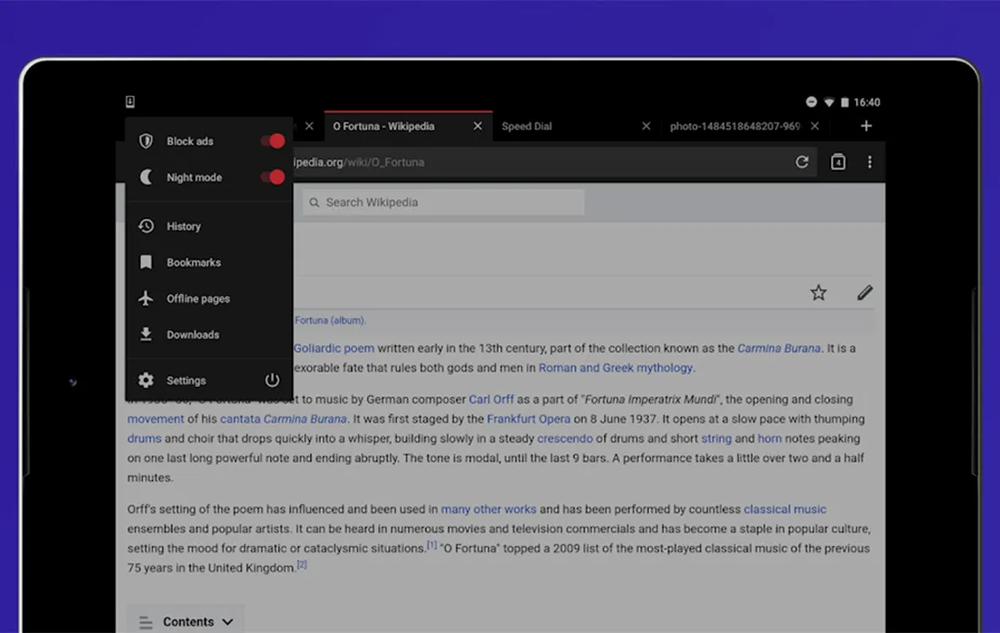The width and height of the screenshot is (1000, 633).
Task: Follow the classical music link
Action: tap(785, 509)
